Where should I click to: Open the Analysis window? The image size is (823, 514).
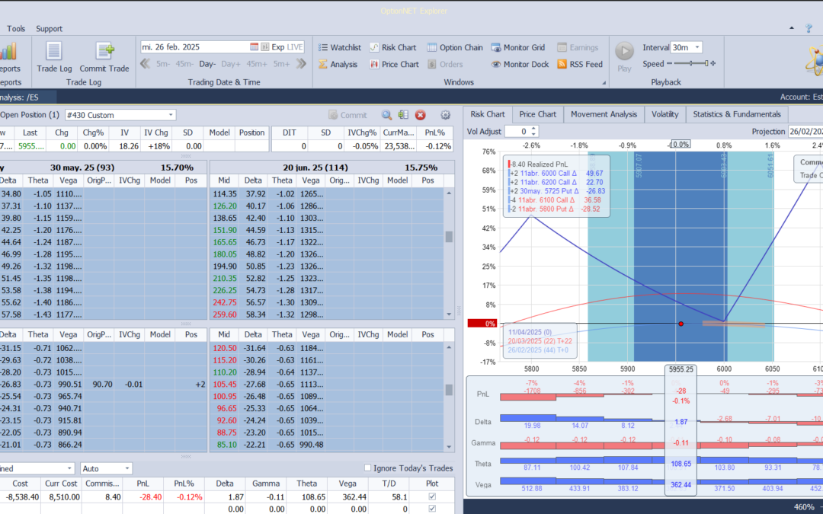(338, 64)
